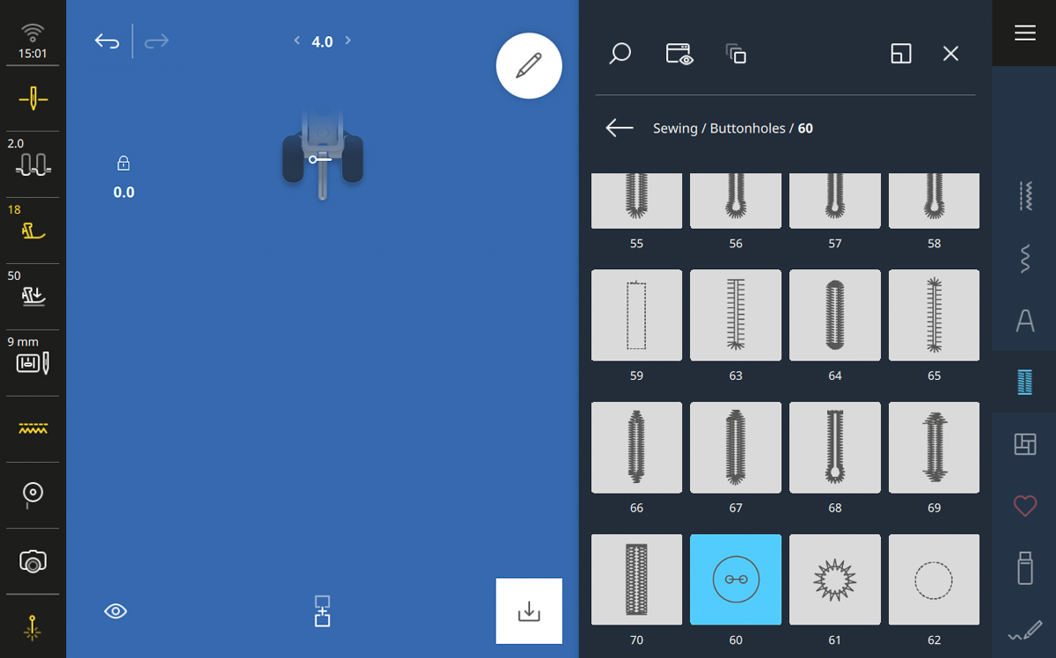The width and height of the screenshot is (1056, 658).
Task: Click the camera icon in left sidebar
Action: [33, 561]
